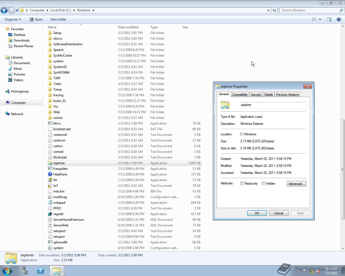Click the Local Disk (C:) breadcrumb

coord(61,10)
